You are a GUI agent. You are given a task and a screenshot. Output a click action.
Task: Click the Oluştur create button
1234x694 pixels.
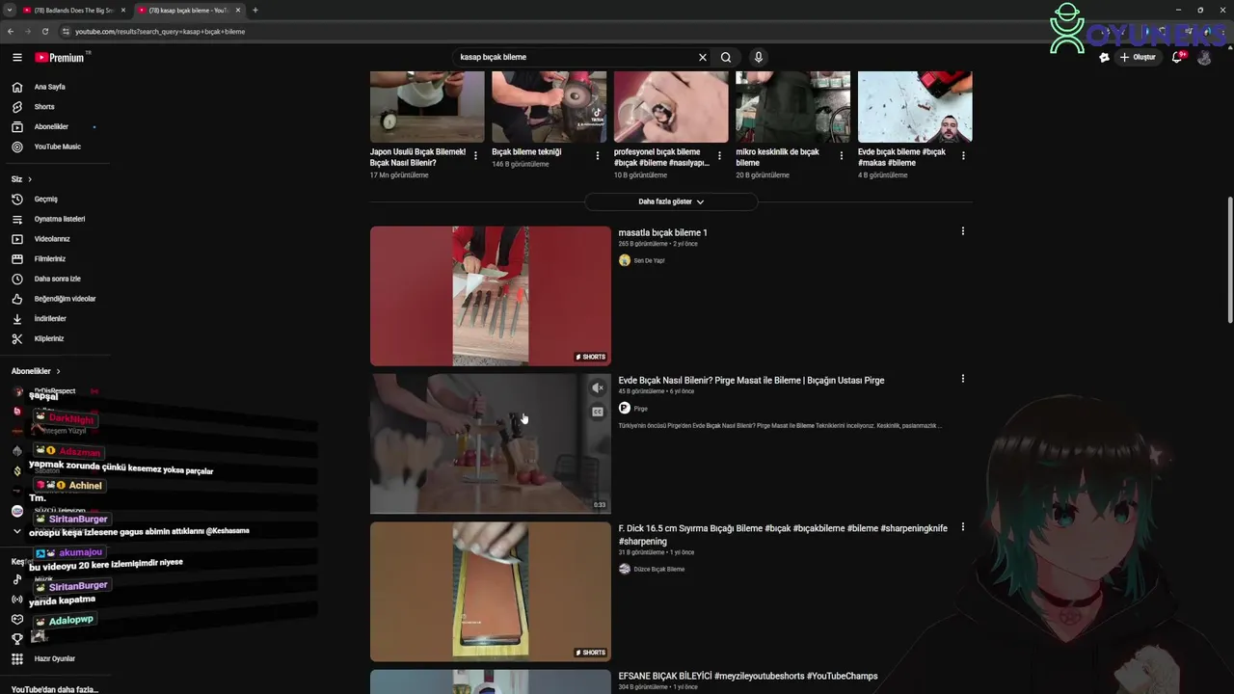point(1138,58)
